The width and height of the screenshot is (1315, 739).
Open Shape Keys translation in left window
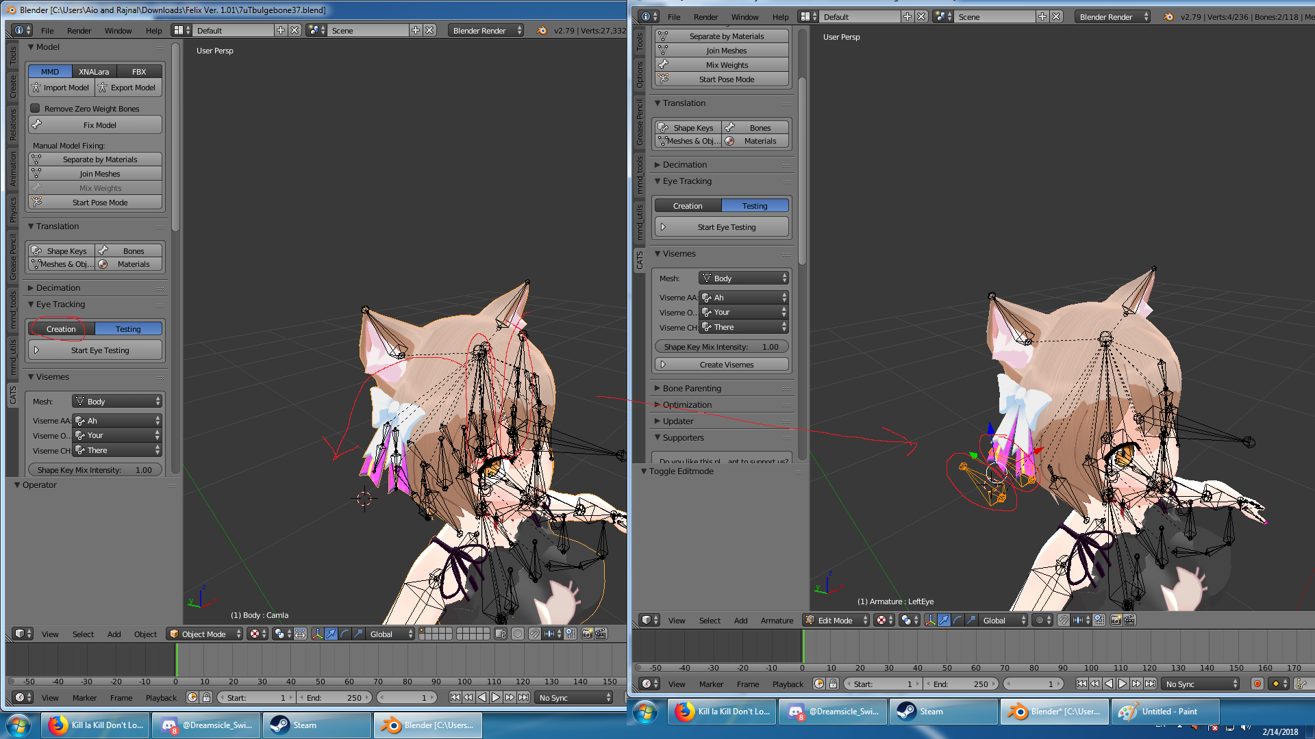pyautogui.click(x=62, y=251)
